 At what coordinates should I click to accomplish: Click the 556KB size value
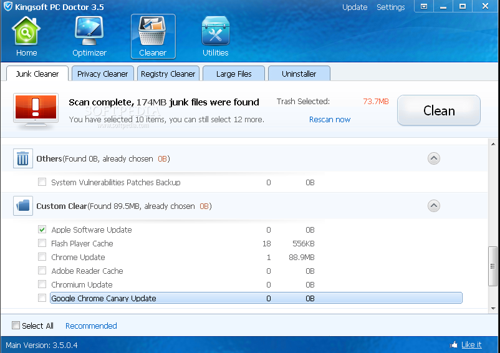click(304, 243)
